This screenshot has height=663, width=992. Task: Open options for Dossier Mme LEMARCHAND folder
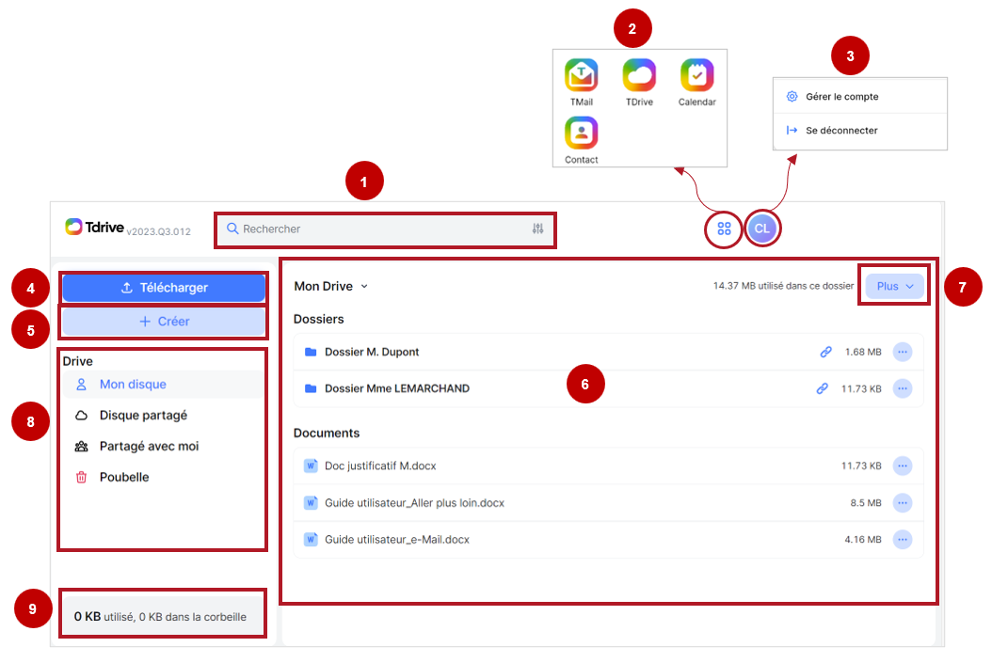coord(903,388)
